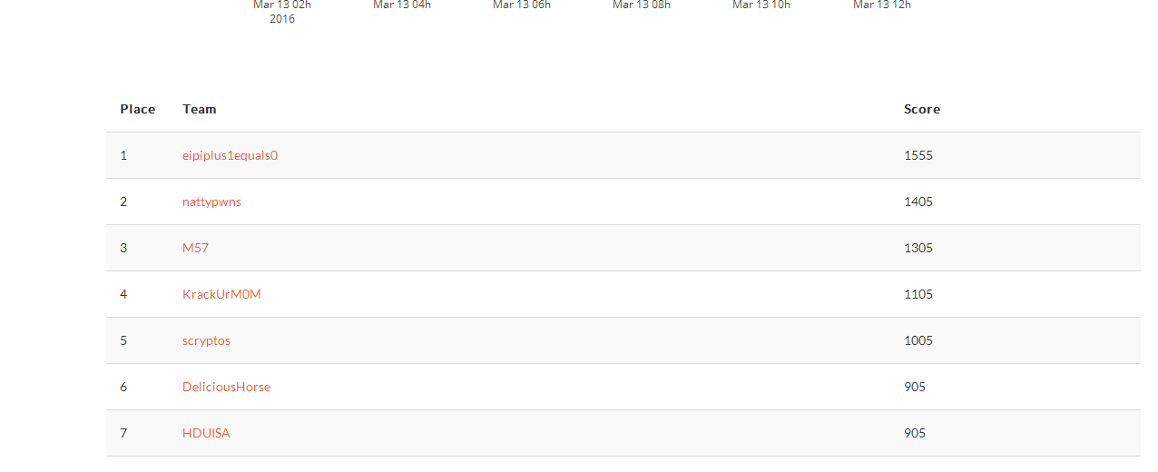
Task: Select the scryptos team link
Action: point(206,340)
